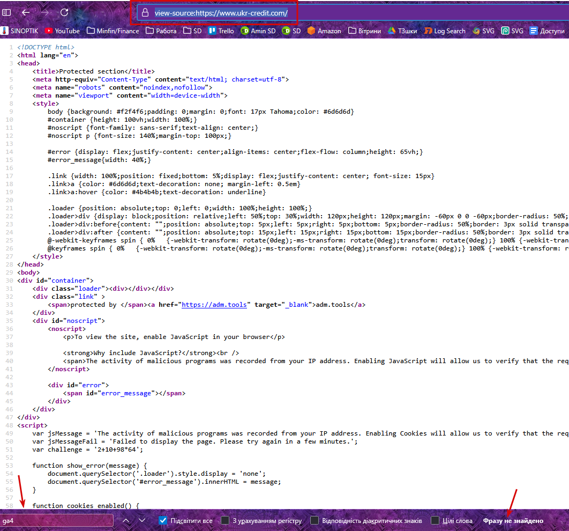Open the Minfin/Finance bookmark folder
This screenshot has height=531, width=569.
tap(113, 31)
